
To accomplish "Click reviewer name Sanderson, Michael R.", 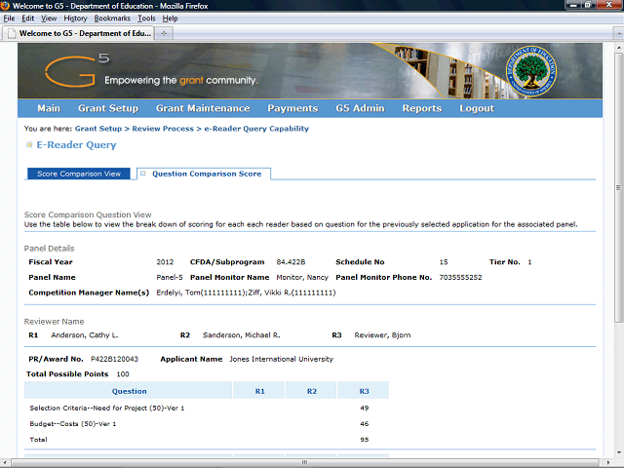I will point(242,335).
